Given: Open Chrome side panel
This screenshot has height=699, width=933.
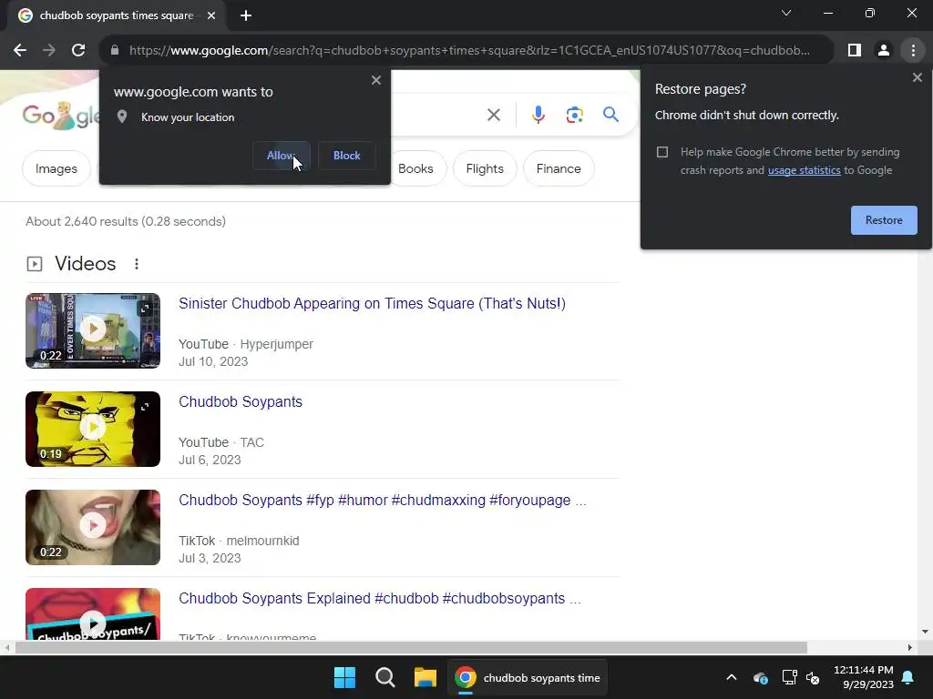Looking at the screenshot, I should (855, 51).
